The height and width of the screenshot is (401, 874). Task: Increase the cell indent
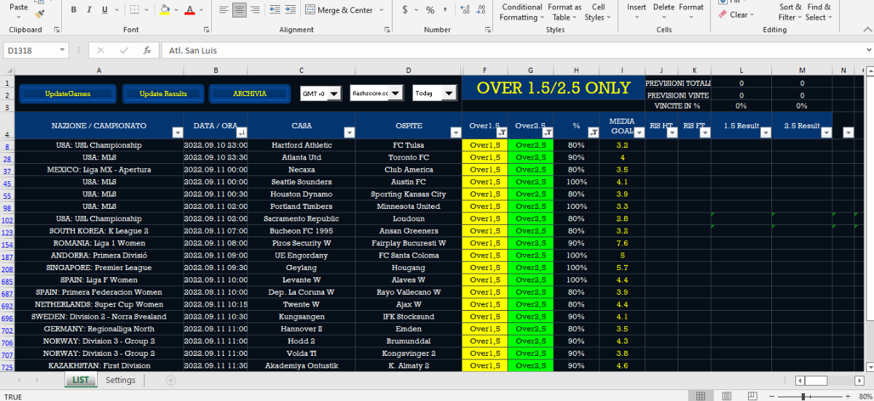(291, 10)
